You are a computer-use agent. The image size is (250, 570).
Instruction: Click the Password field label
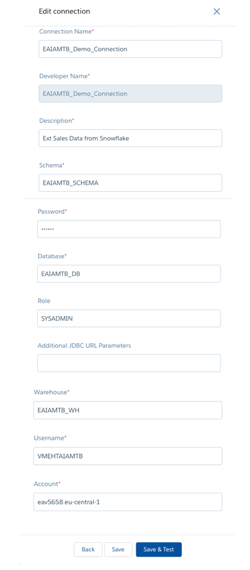click(52, 211)
